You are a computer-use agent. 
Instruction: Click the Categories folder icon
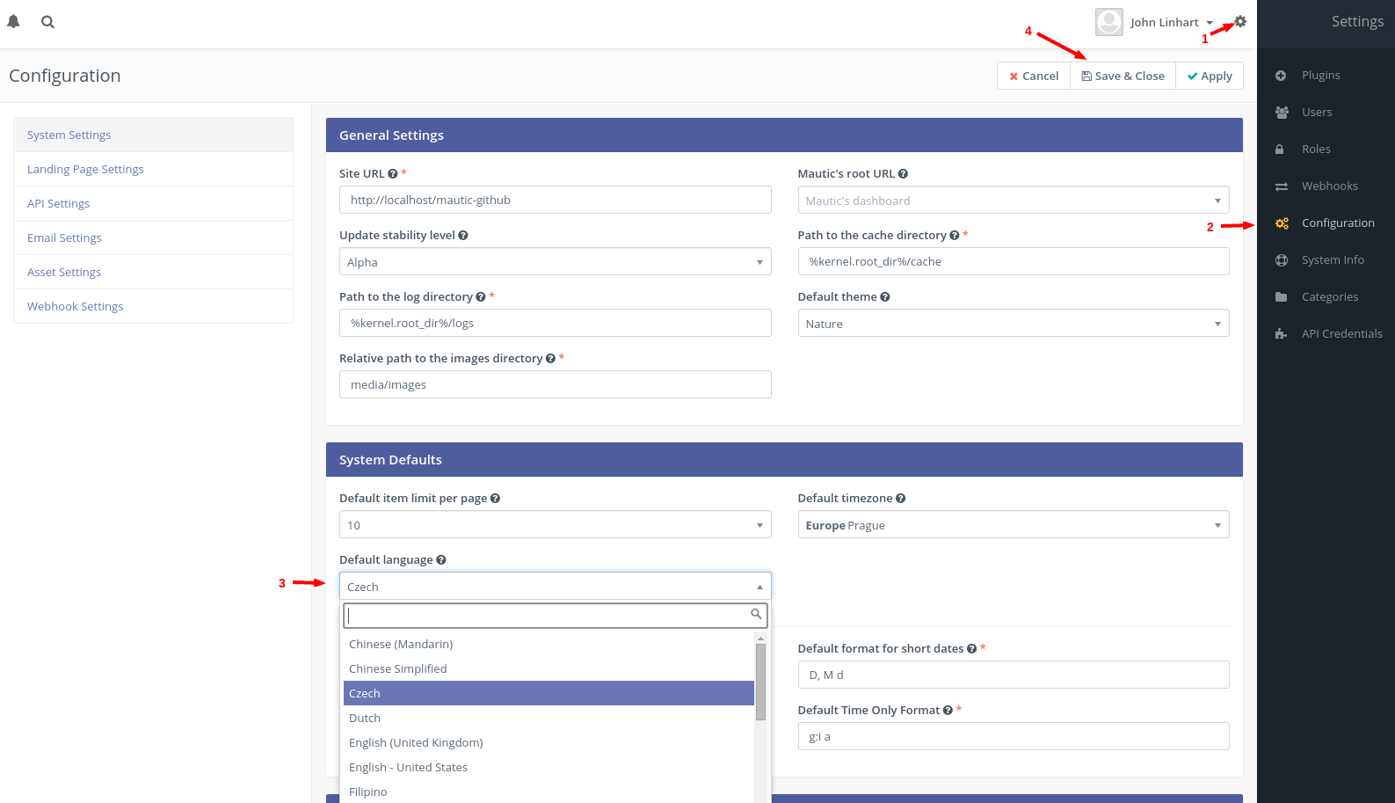1282,297
